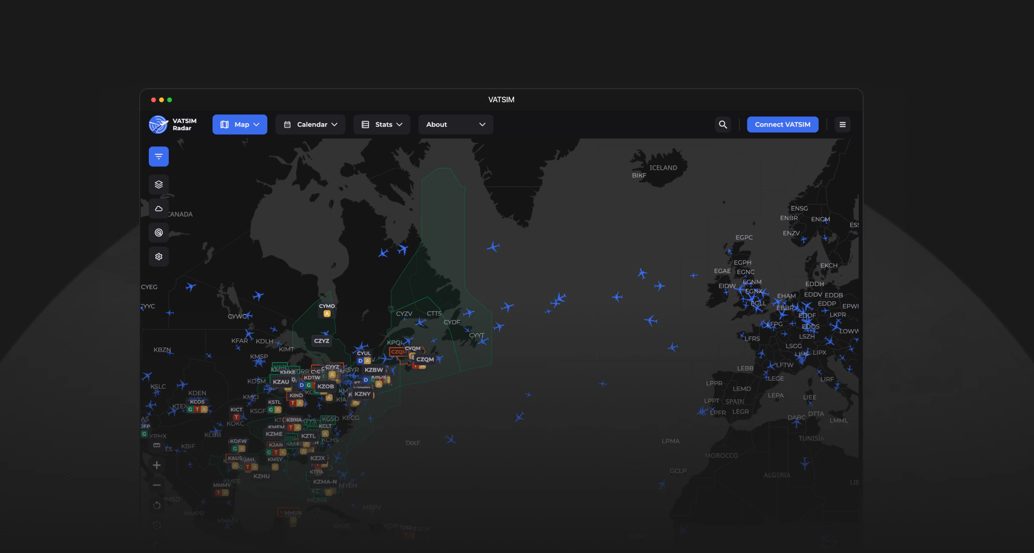Image resolution: width=1034 pixels, height=553 pixels.
Task: Select the KZHU center label
Action: (262, 476)
